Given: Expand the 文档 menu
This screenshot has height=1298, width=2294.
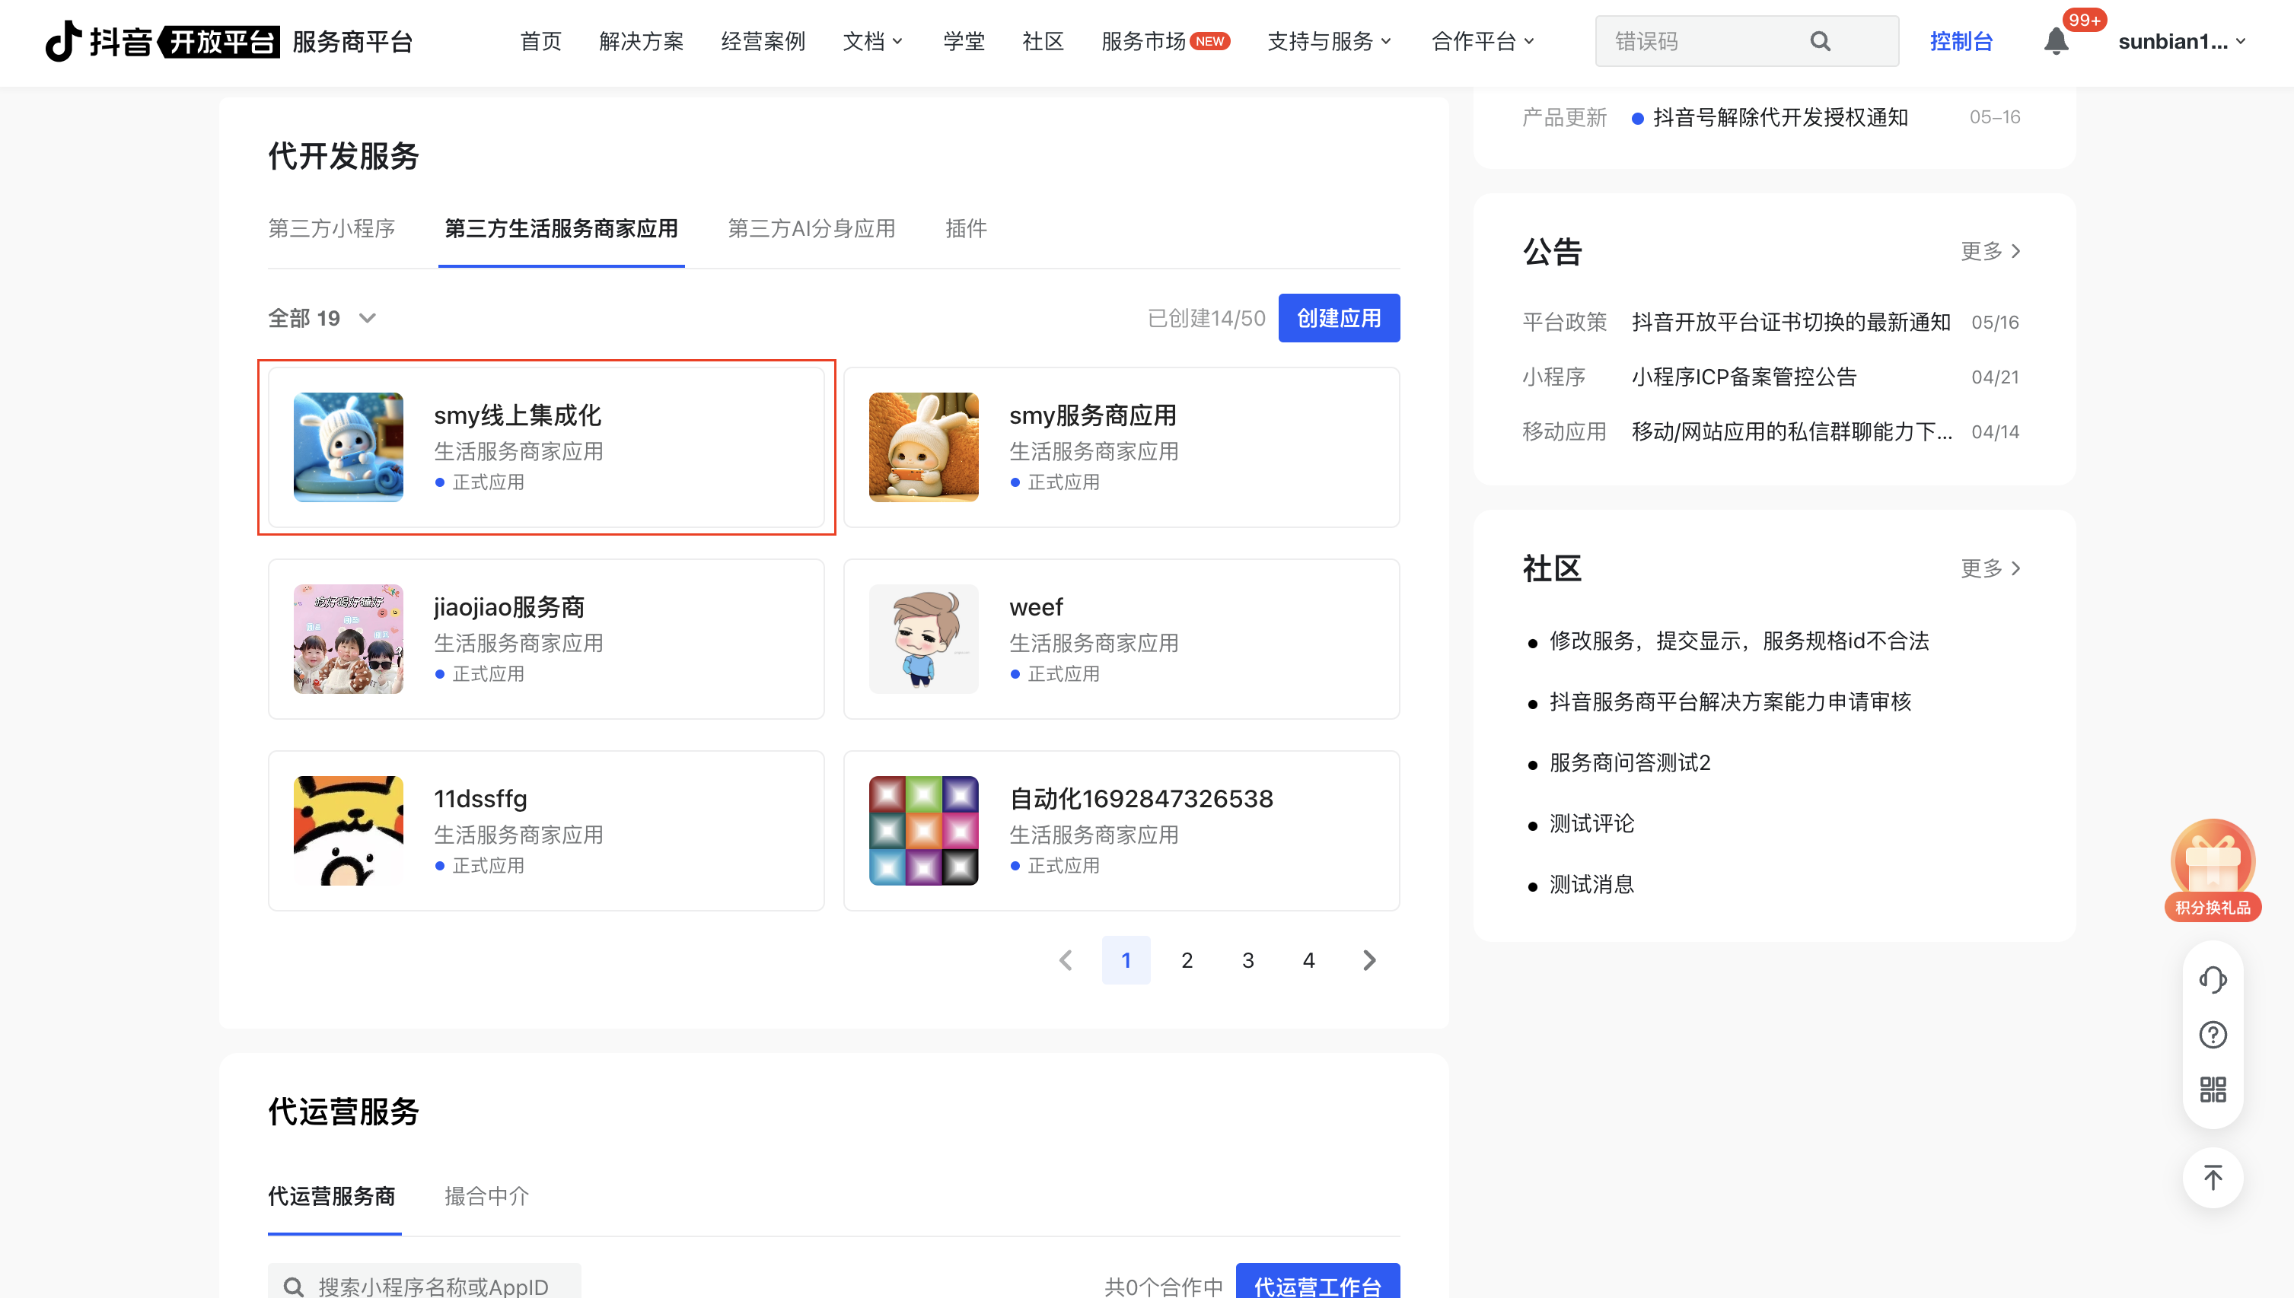Looking at the screenshot, I should [x=873, y=41].
